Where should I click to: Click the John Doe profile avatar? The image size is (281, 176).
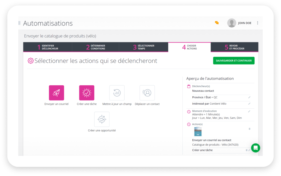pyautogui.click(x=231, y=23)
